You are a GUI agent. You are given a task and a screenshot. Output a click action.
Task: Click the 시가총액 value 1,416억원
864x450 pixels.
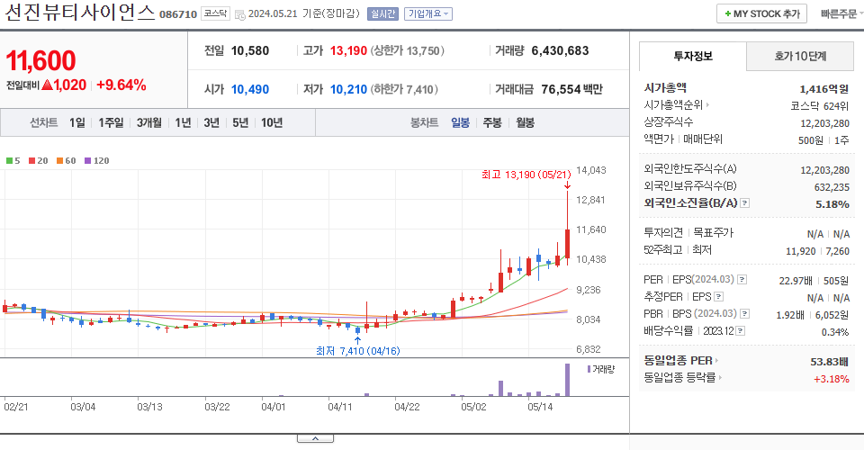[x=823, y=89]
